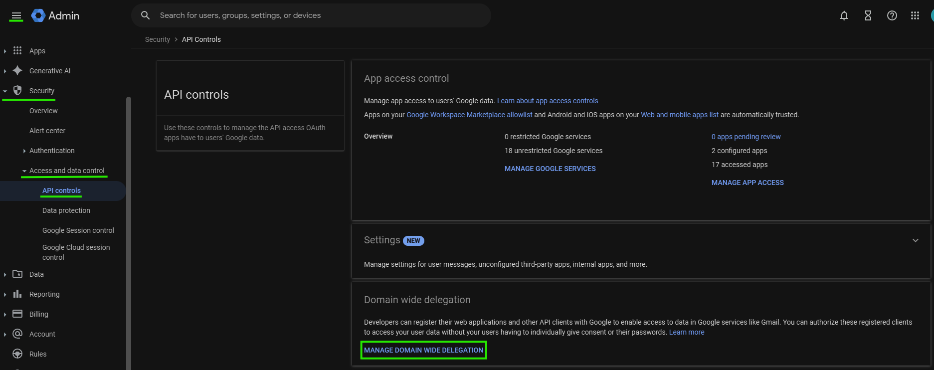Click the Settings NEW badge
Viewport: 934px width, 370px height.
point(413,241)
